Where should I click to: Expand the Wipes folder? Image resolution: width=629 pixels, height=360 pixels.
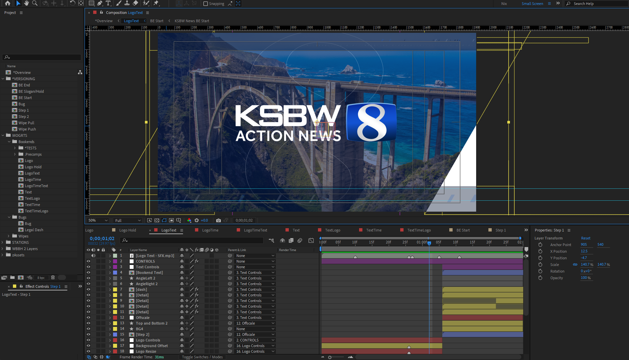(x=9, y=236)
